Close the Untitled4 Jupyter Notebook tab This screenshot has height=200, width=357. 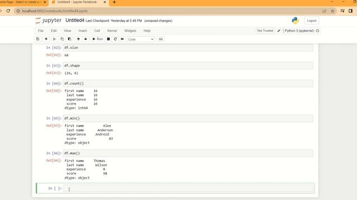[105, 2]
